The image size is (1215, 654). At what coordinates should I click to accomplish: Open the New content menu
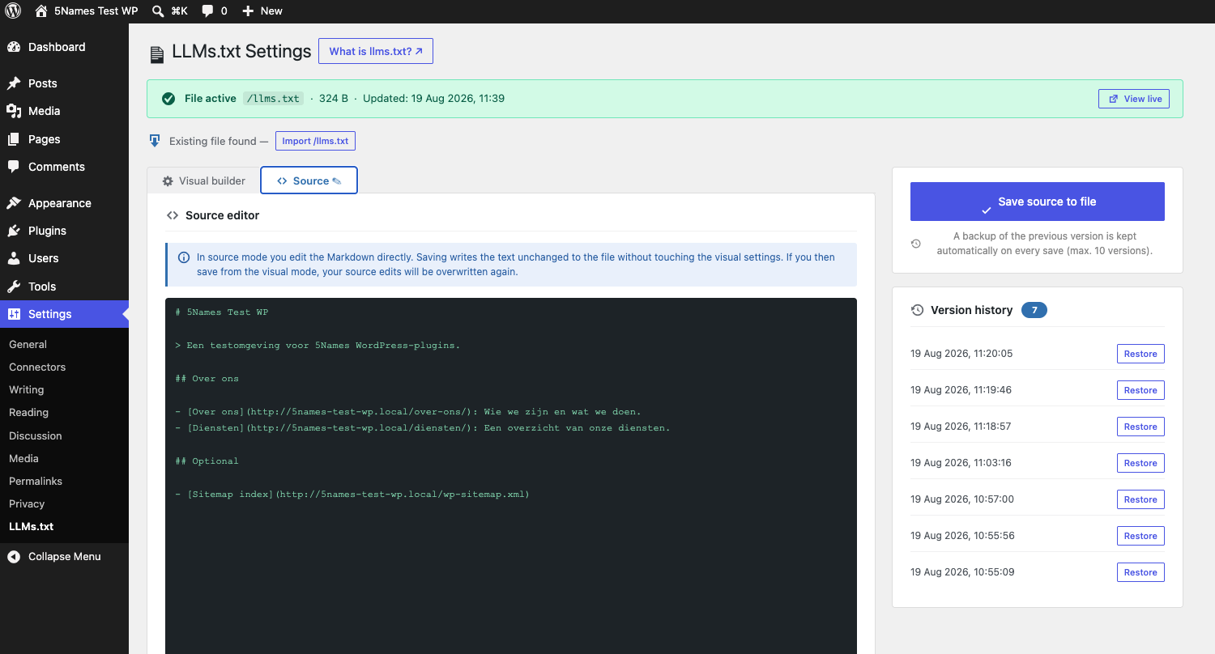[262, 11]
